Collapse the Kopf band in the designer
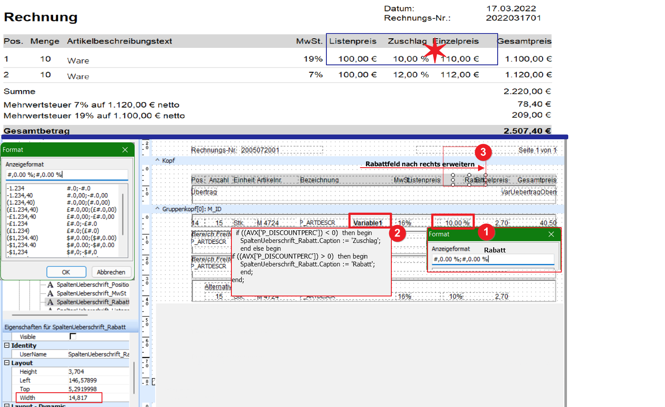665x407 pixels. (x=157, y=161)
